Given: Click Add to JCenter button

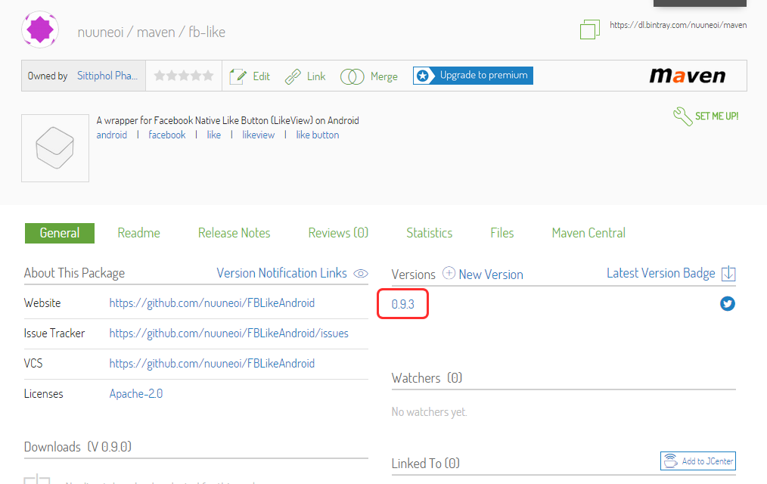Looking at the screenshot, I should point(697,461).
